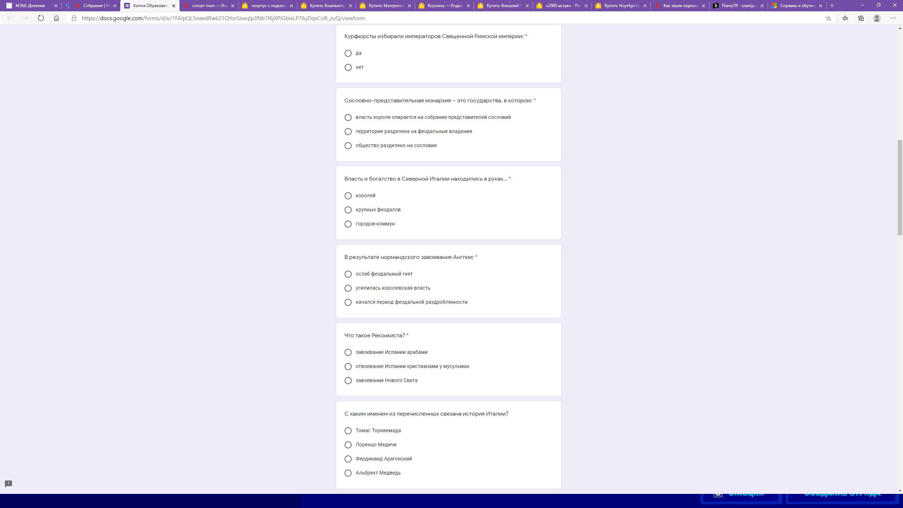Open new tab with plus

832,6
